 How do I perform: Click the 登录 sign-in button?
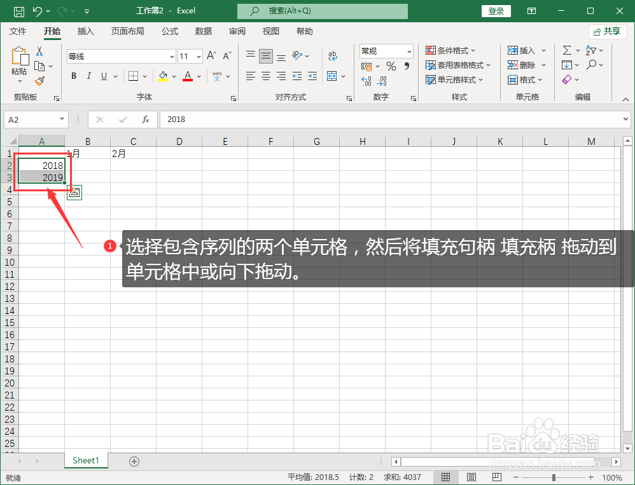496,11
